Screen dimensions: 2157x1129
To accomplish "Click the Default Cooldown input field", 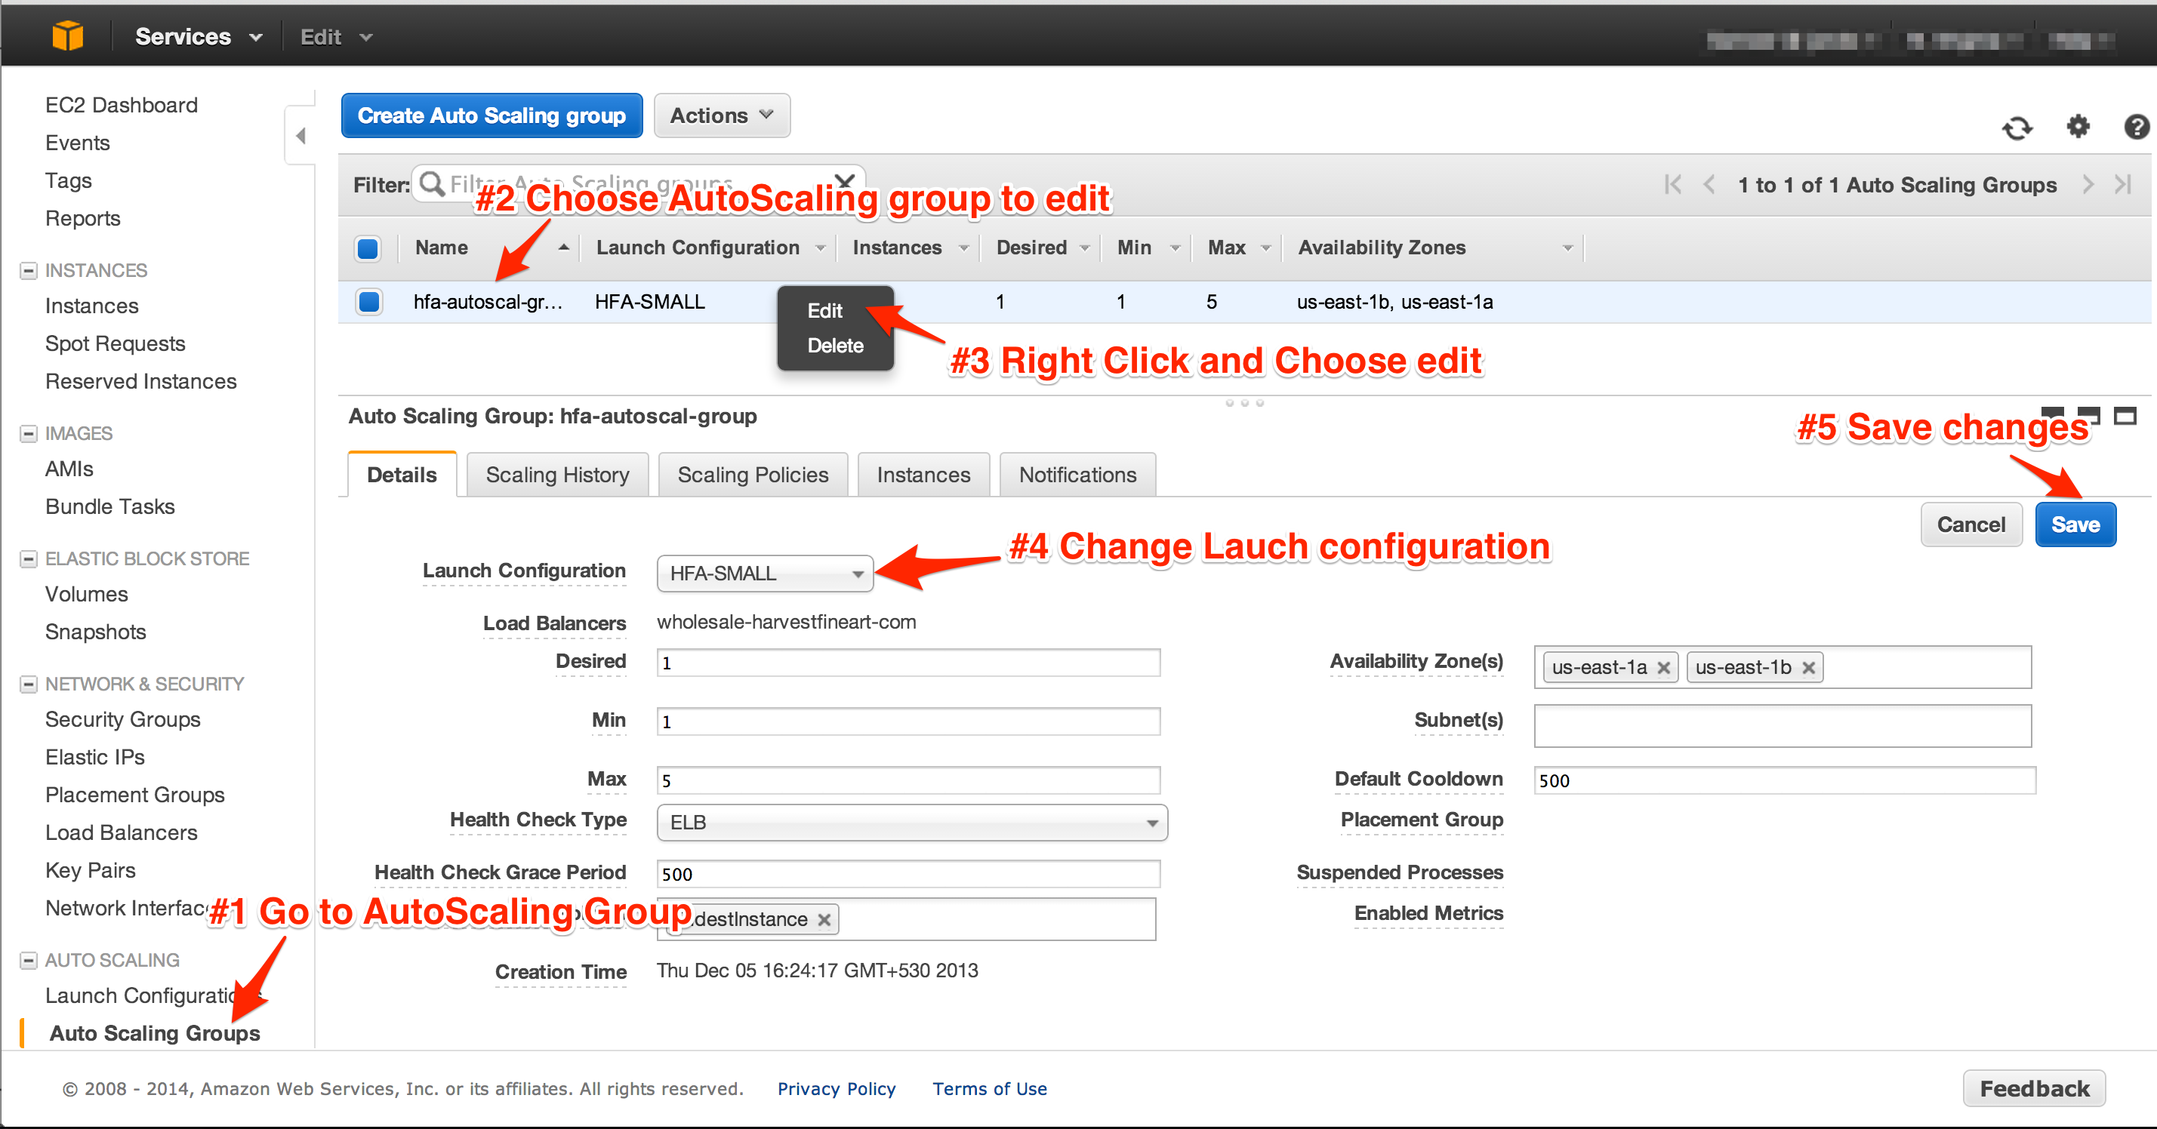I will (1784, 780).
